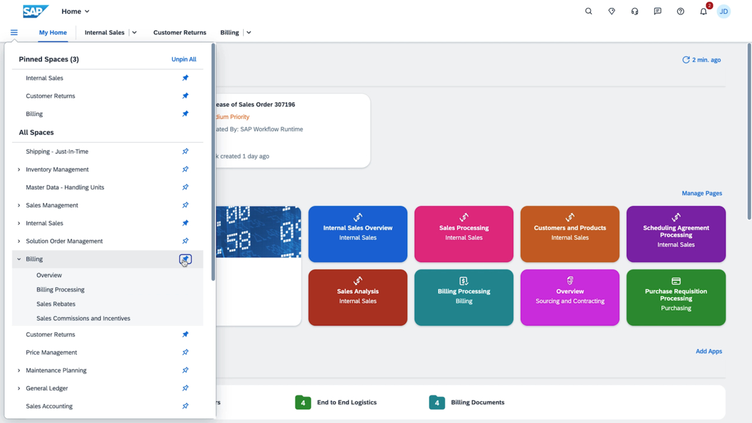Click the diamond-shaped icon in header
This screenshot has height=423, width=752.
(x=612, y=11)
